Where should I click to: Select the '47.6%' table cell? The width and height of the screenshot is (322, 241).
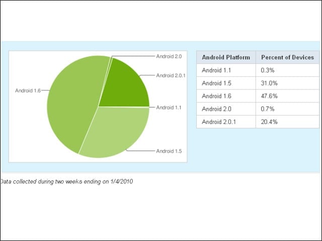point(287,96)
